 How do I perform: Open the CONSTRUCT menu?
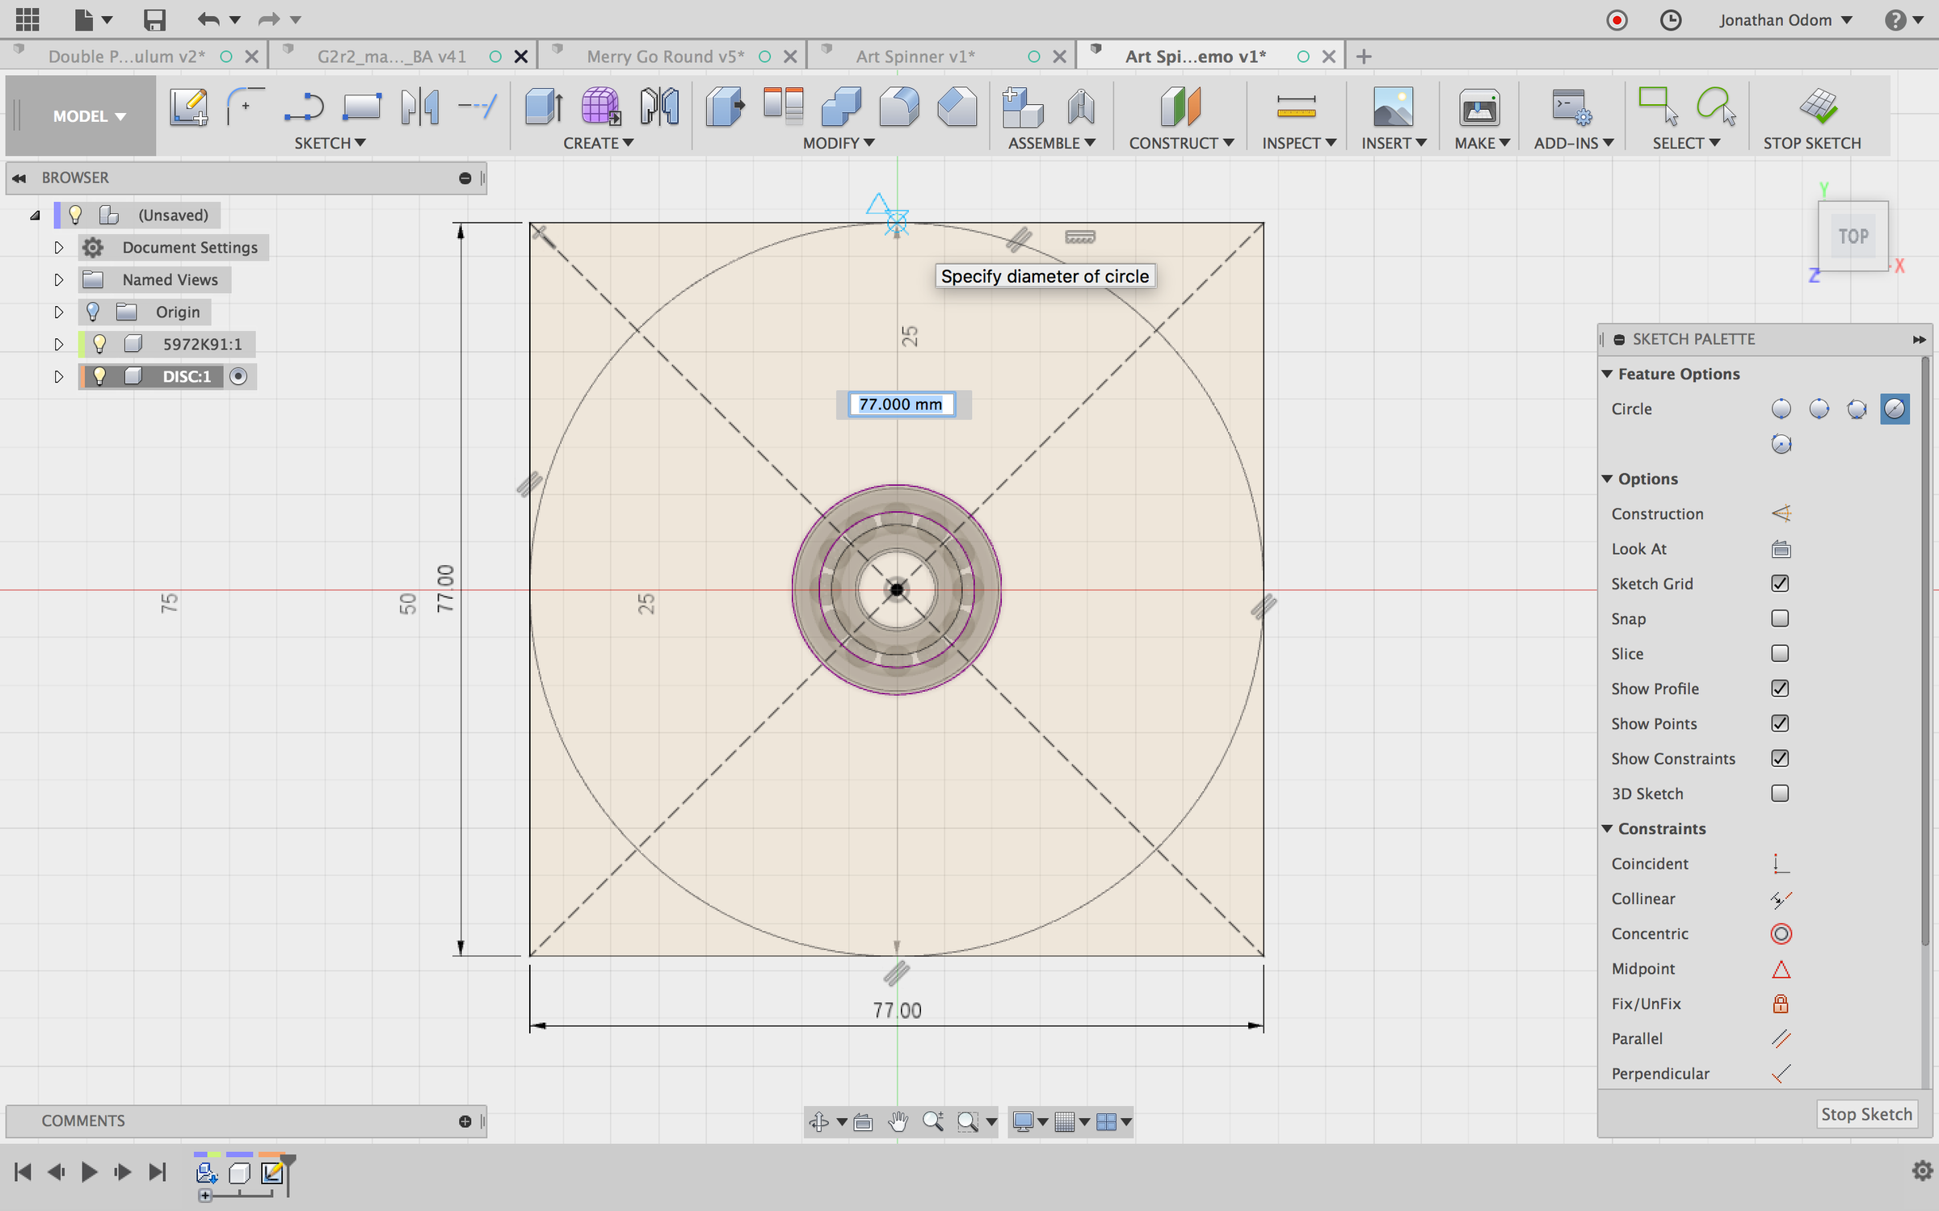1180,143
